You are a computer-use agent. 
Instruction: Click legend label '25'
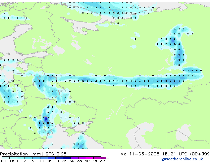pos(64,161)
